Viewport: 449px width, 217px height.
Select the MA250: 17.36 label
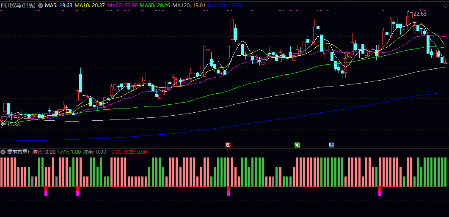[x=224, y=5]
